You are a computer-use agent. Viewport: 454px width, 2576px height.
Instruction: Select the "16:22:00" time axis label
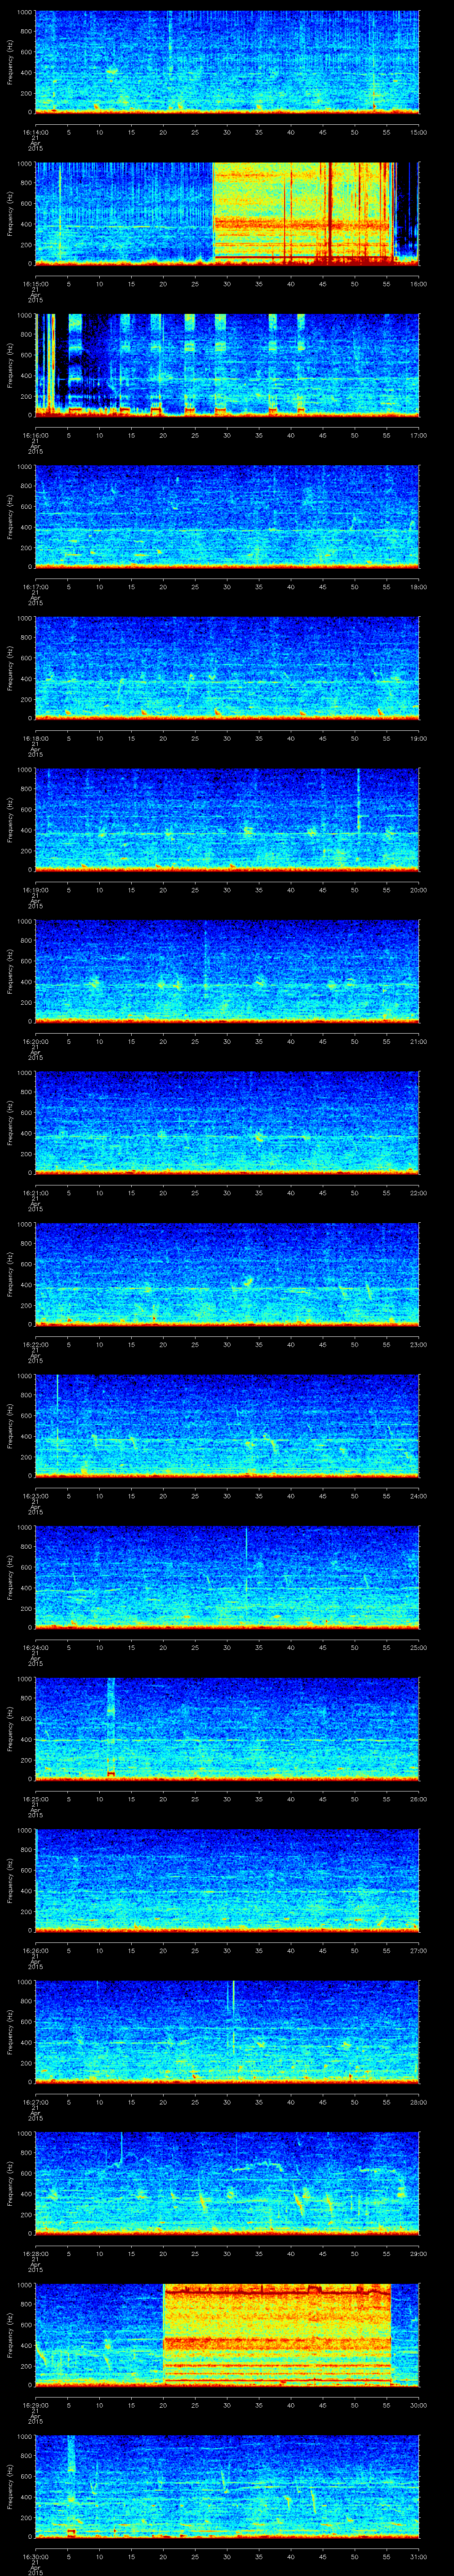pyautogui.click(x=36, y=1344)
